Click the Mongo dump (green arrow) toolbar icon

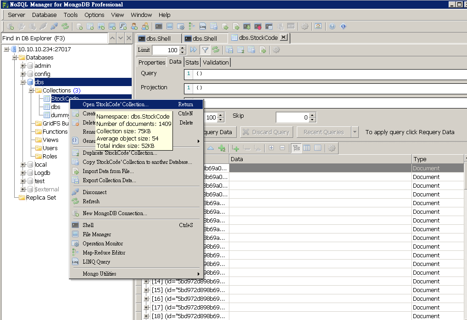click(247, 27)
